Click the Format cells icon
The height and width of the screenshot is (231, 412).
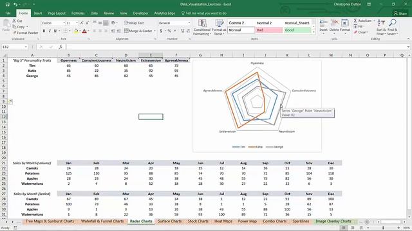pos(345,23)
